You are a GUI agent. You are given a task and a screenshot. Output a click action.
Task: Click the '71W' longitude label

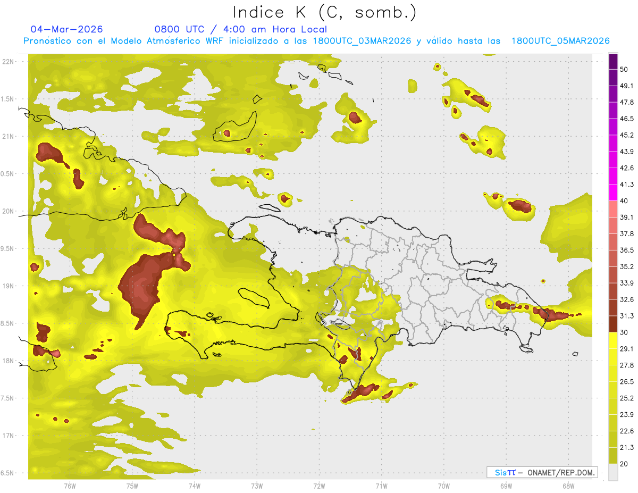pos(381,485)
